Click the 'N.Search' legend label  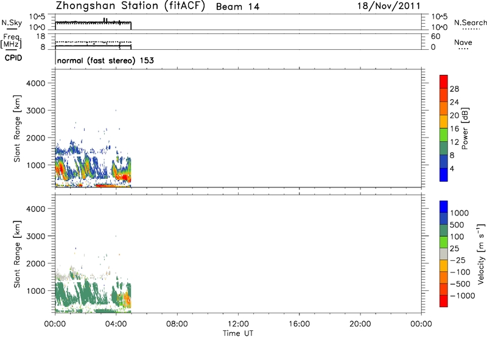(x=471, y=23)
